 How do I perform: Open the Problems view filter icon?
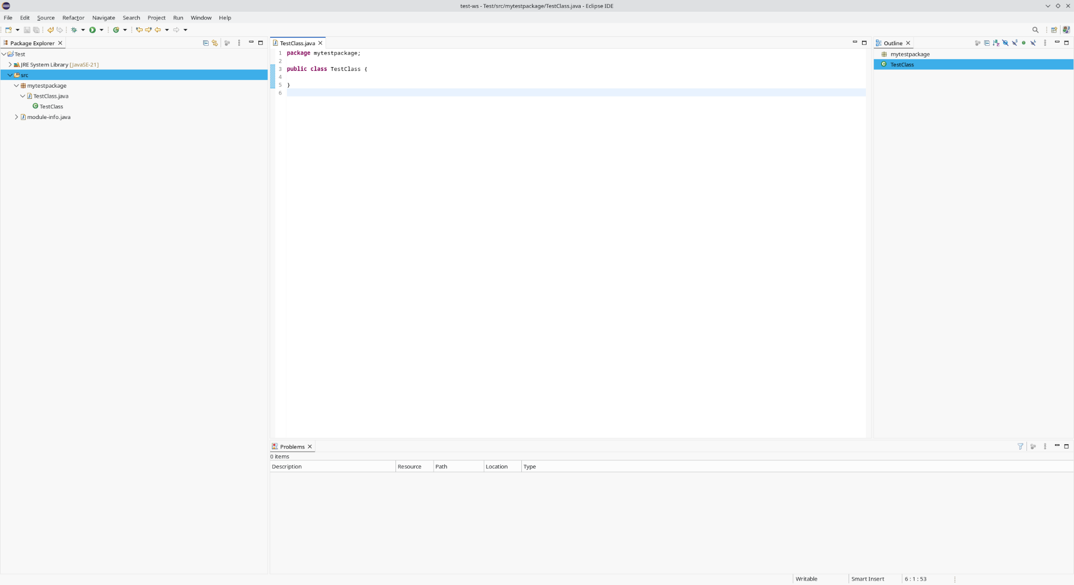coord(1020,446)
